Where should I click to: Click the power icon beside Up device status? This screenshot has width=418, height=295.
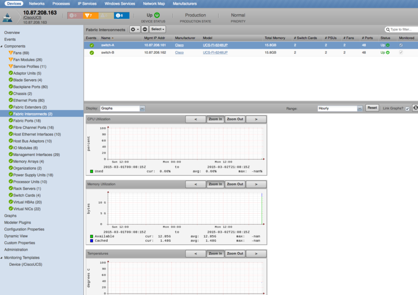[x=157, y=15]
